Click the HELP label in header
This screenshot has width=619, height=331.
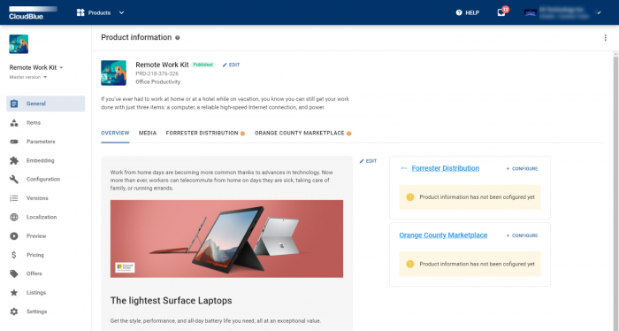point(472,12)
